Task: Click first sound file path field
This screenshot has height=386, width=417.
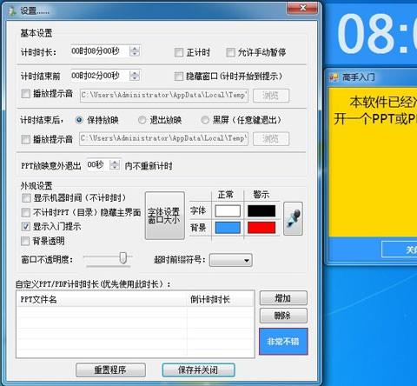Action: (x=164, y=96)
